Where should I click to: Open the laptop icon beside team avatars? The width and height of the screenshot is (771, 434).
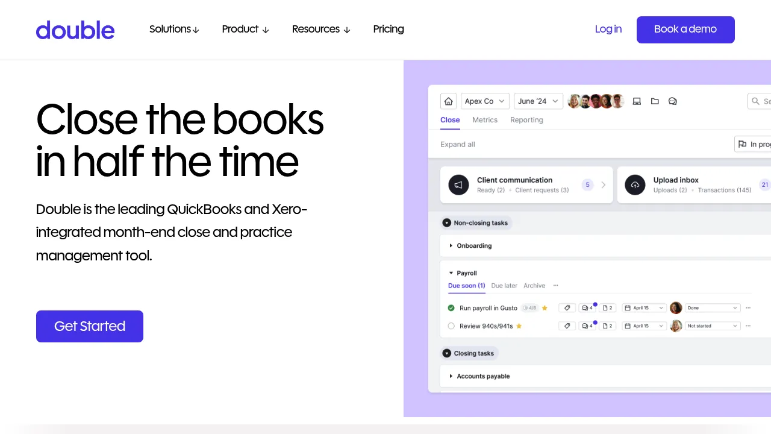637,101
